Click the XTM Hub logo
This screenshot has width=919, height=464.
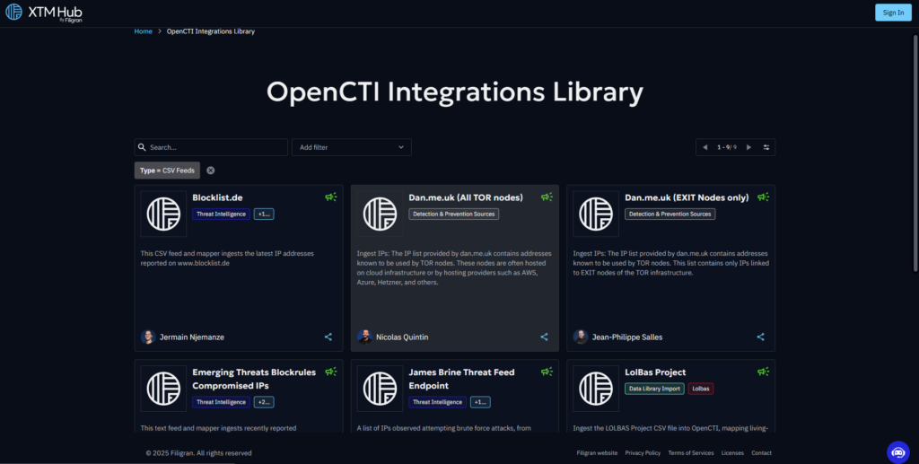coord(43,12)
